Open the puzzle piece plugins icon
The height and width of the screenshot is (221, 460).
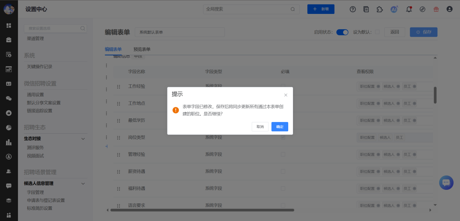pyautogui.click(x=380, y=9)
